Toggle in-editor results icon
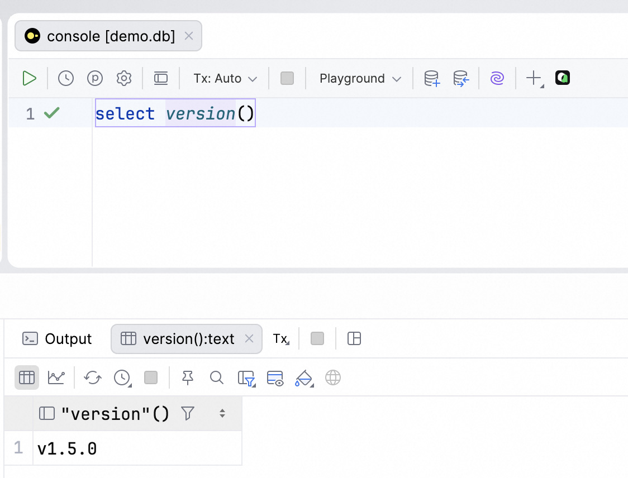Screen dimensions: 628x478 coord(161,78)
